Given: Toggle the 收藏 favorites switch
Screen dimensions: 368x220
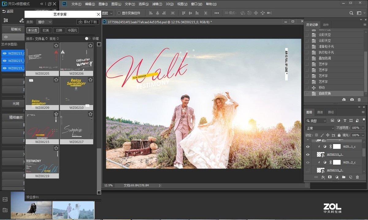Looking at the screenshot, I should coord(87,39).
